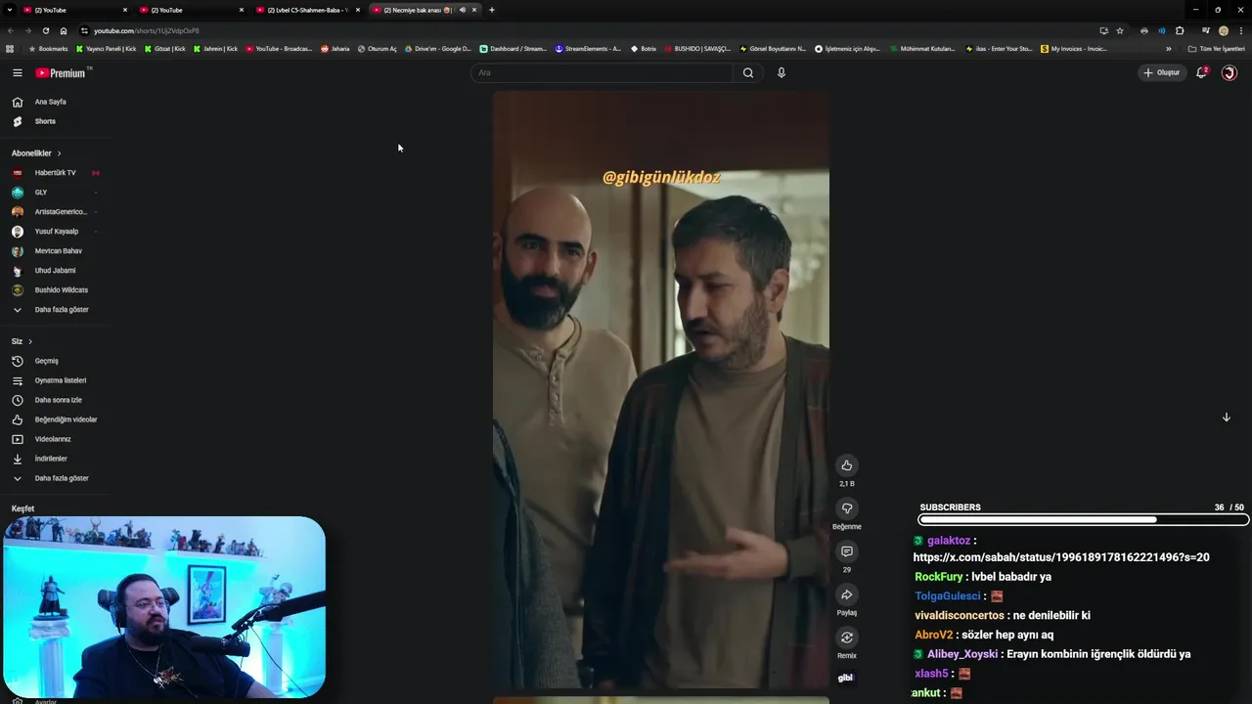Screen dimensions: 1252x704
Task: Click the address bar URL
Action: (147, 30)
